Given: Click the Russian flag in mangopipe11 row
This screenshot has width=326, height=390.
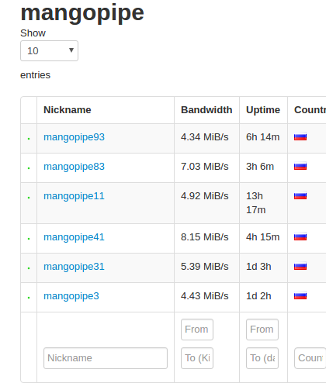Looking at the screenshot, I should (x=300, y=195).
